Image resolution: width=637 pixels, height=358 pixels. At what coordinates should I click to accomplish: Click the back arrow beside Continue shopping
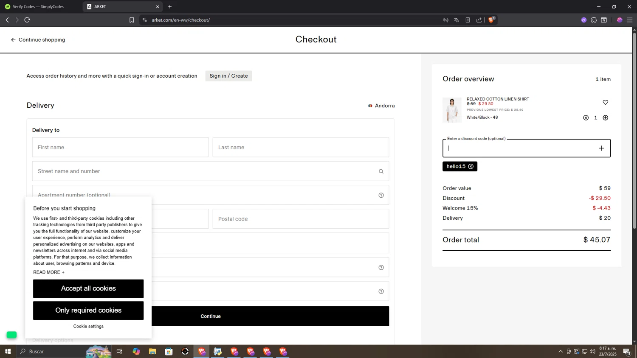[13, 40]
